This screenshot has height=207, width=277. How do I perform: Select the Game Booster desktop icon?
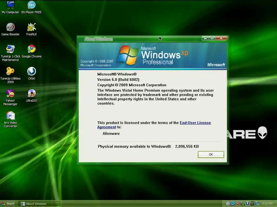click(11, 29)
